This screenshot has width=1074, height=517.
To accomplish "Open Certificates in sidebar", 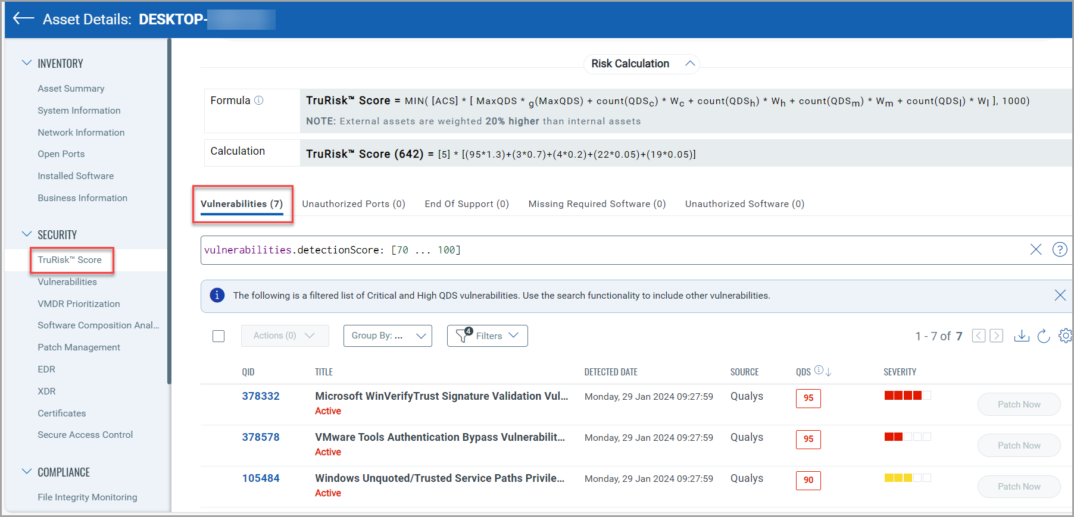I will point(62,413).
